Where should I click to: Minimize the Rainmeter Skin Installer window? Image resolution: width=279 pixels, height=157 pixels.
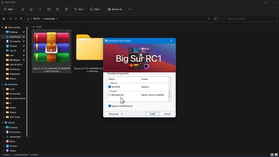click(154, 41)
